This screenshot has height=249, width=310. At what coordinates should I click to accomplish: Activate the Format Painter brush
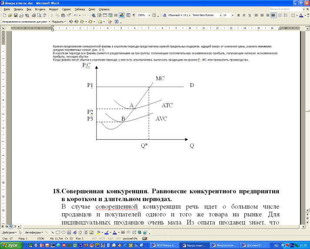(x=69, y=15)
